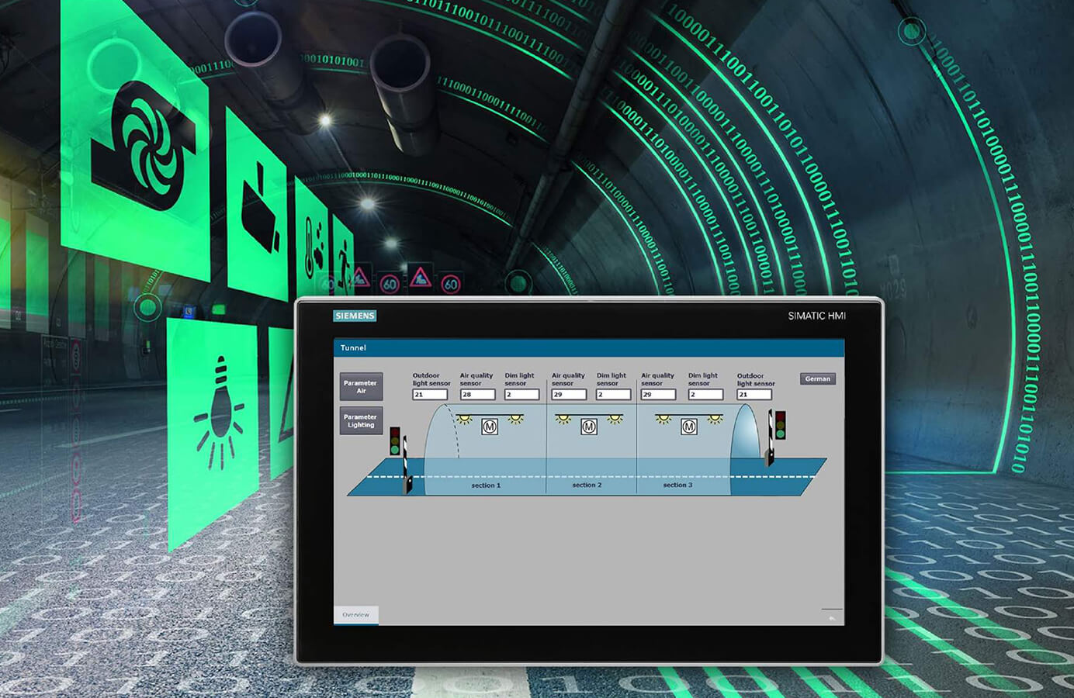Select the right exit traffic light
The height and width of the screenshot is (698, 1074).
(x=780, y=425)
